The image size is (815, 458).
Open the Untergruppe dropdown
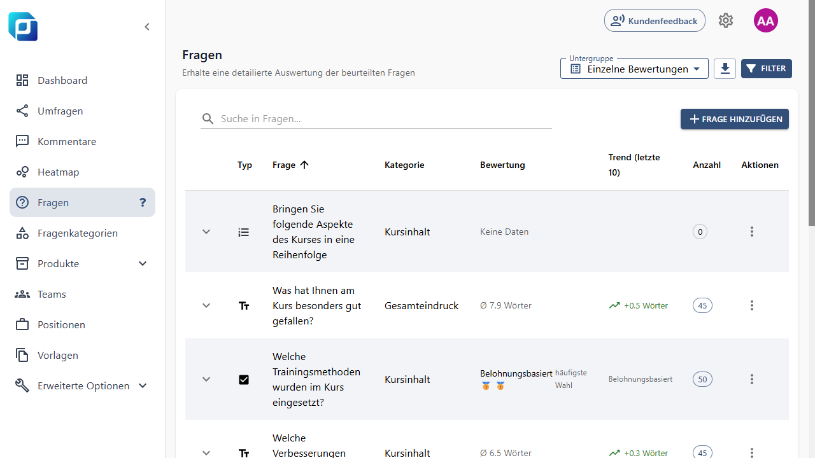click(634, 69)
